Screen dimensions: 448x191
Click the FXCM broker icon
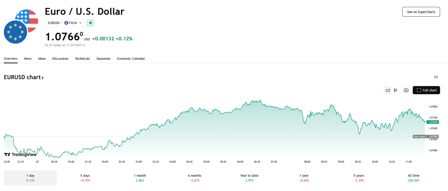66,23
